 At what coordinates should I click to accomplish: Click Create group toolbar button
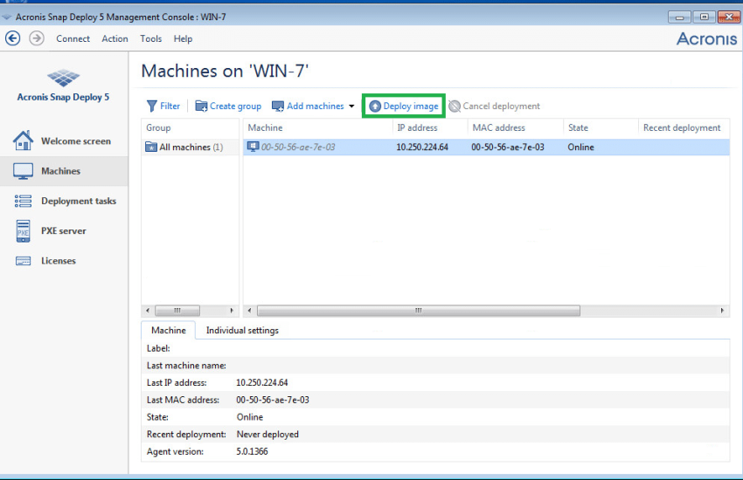click(228, 106)
